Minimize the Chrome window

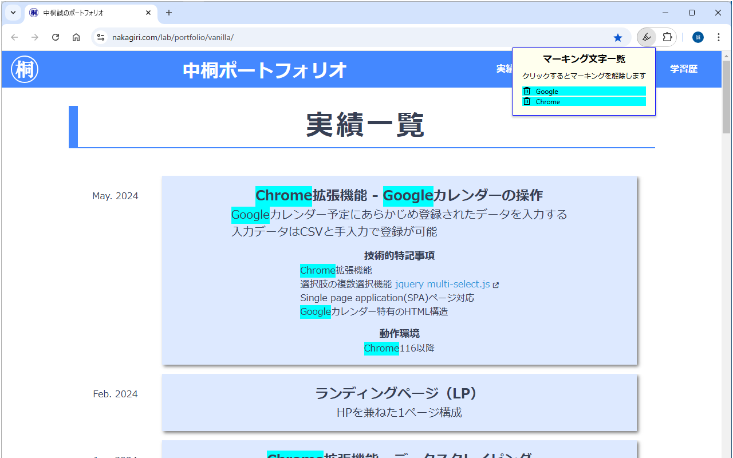pyautogui.click(x=665, y=13)
